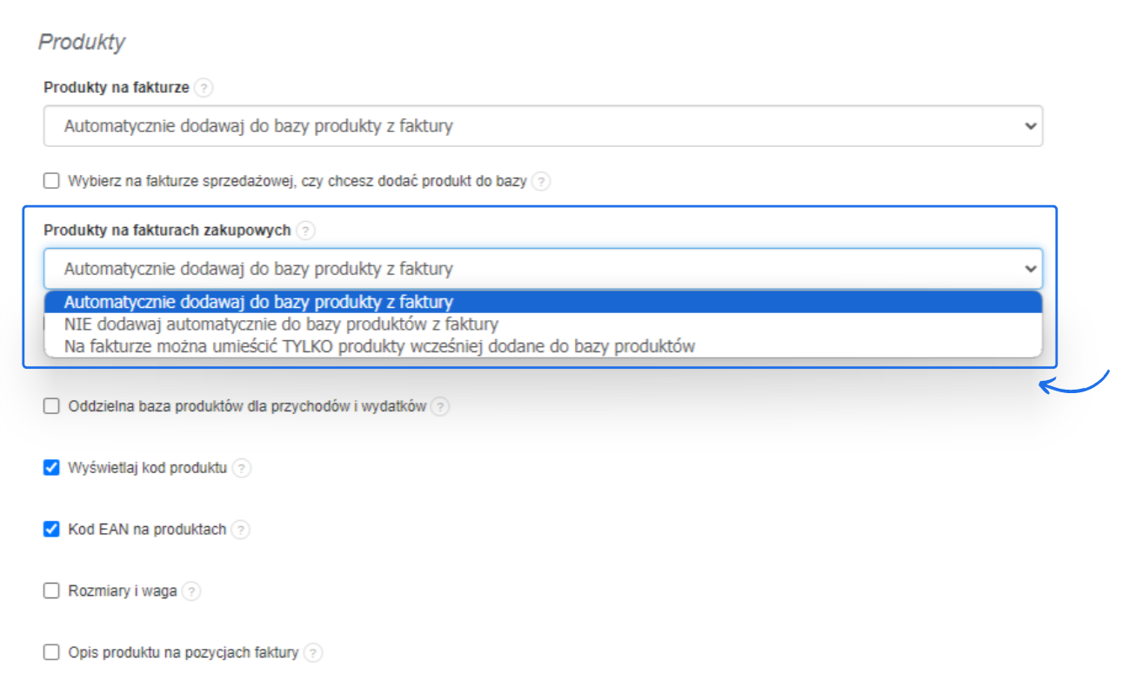
Task: Click help icon next to Rozmiary i waga
Action: (191, 591)
